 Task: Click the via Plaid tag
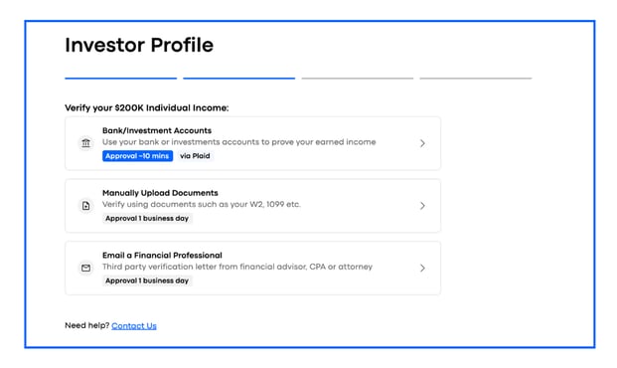click(x=195, y=156)
